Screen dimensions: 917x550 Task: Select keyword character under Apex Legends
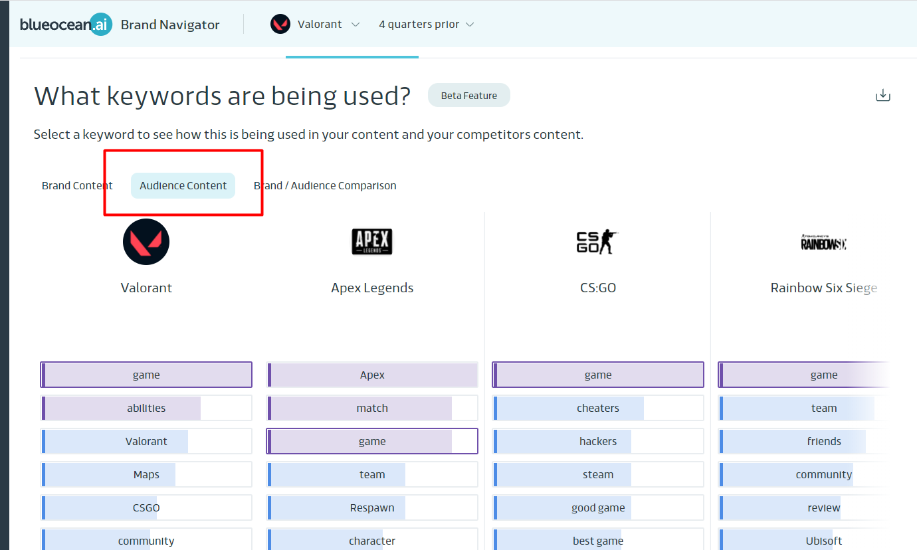[372, 539]
